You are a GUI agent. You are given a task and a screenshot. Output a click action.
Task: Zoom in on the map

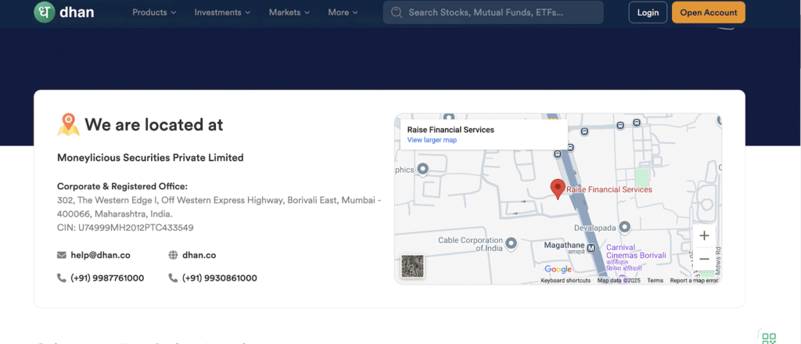coord(705,236)
